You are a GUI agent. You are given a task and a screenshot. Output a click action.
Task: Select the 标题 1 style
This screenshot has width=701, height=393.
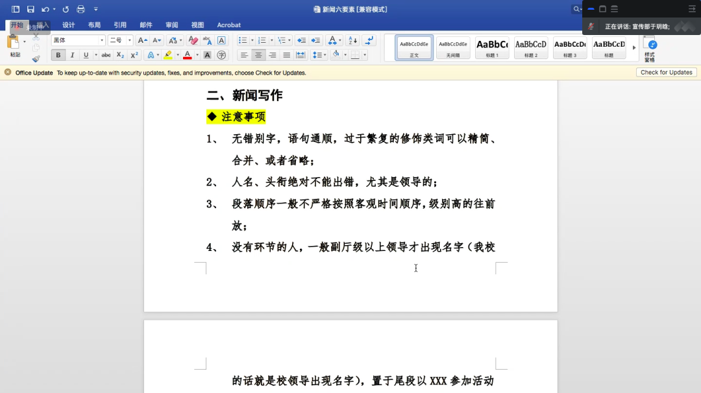(x=492, y=47)
